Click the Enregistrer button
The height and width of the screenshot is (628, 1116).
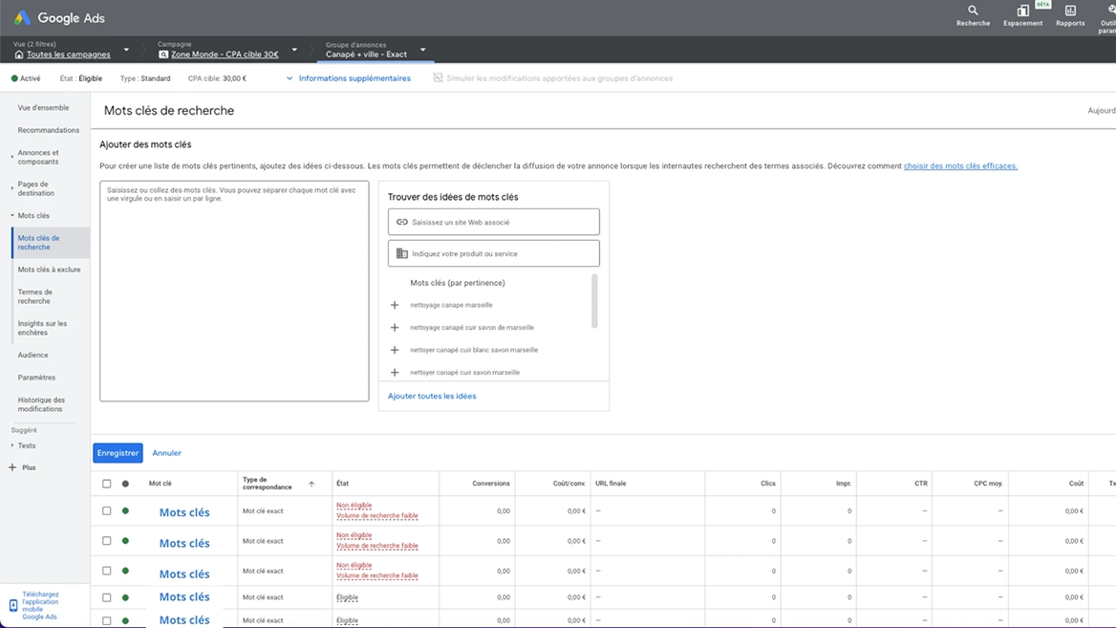(118, 453)
